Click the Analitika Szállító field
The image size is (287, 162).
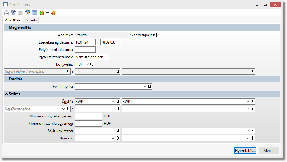coord(101,35)
